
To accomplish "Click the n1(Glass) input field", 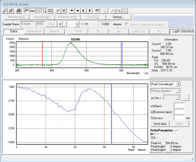I will coord(179,106).
